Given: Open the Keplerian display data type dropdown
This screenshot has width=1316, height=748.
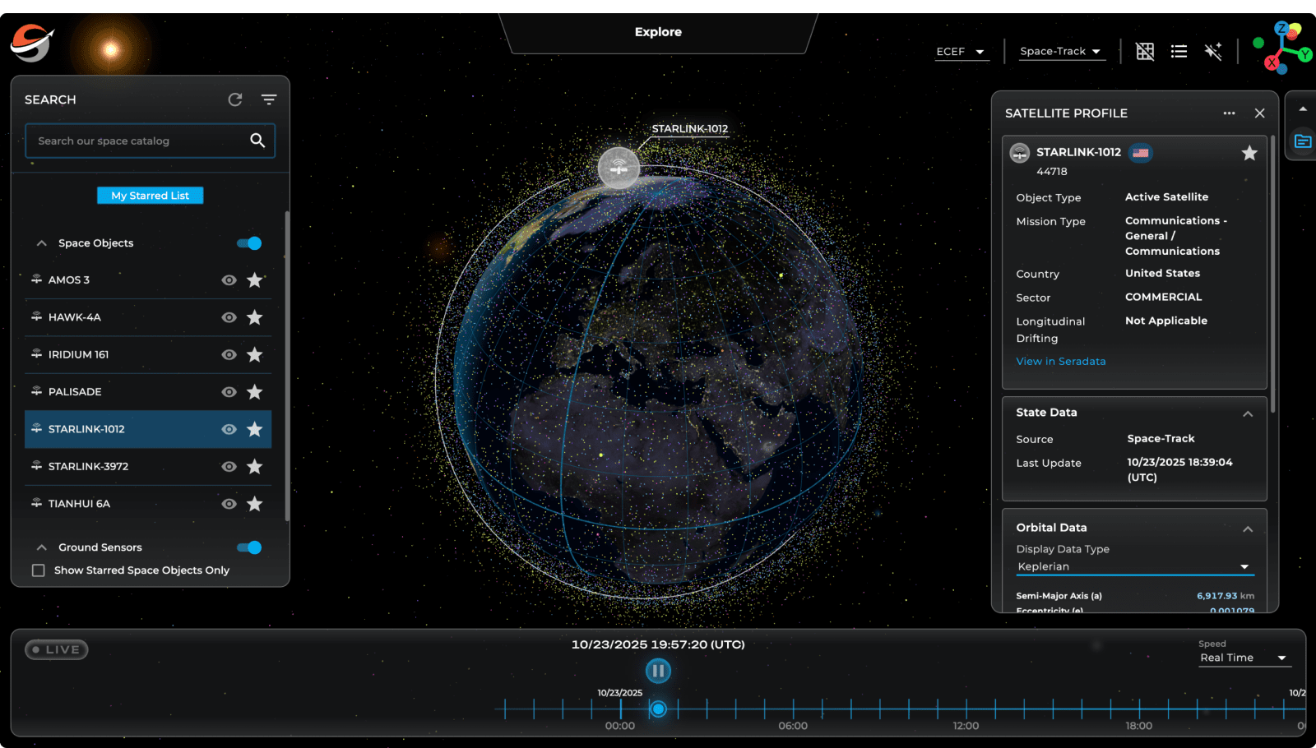Looking at the screenshot, I should coord(1135,567).
